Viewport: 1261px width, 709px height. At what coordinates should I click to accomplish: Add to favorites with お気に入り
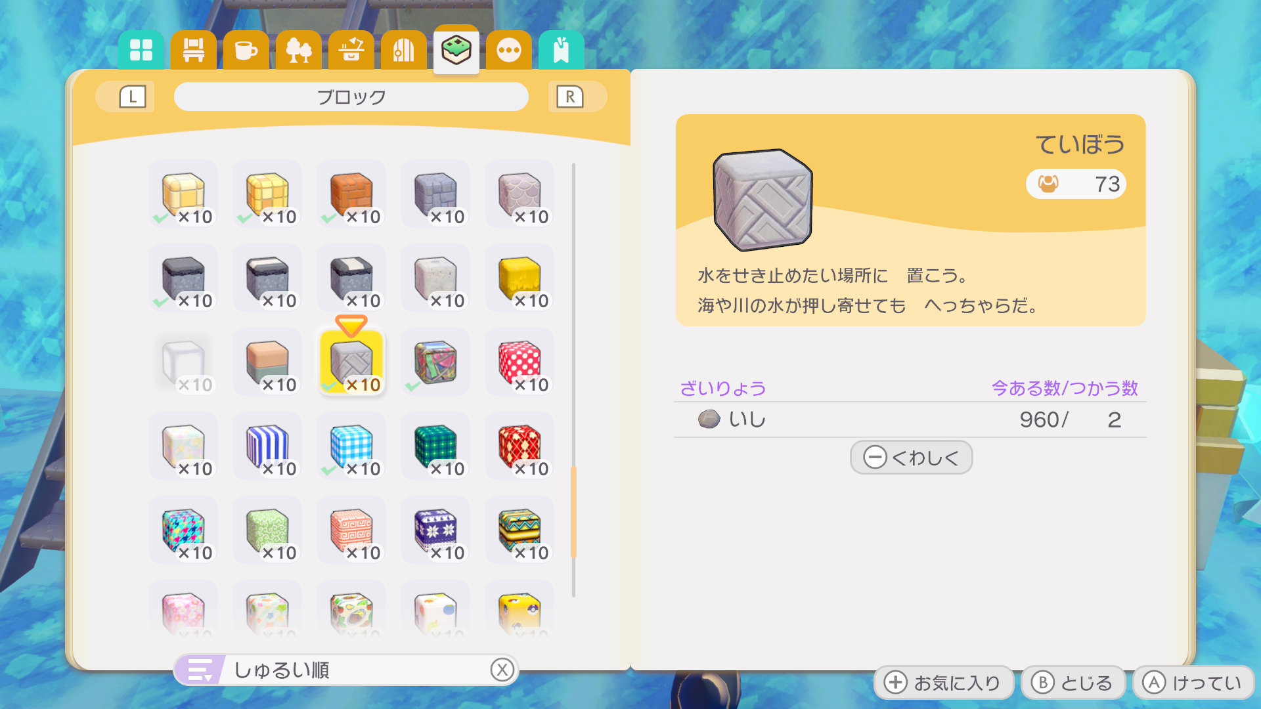click(943, 683)
